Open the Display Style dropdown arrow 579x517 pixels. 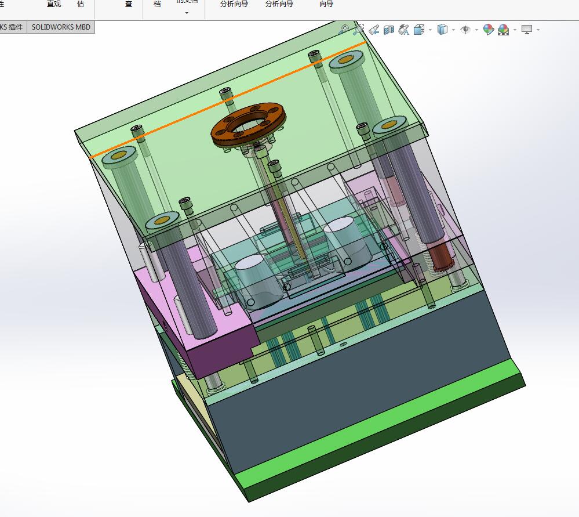tap(453, 29)
